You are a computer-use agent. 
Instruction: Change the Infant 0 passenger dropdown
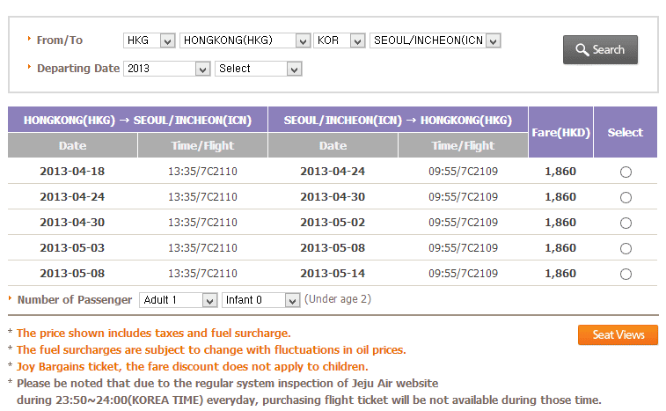pos(261,300)
